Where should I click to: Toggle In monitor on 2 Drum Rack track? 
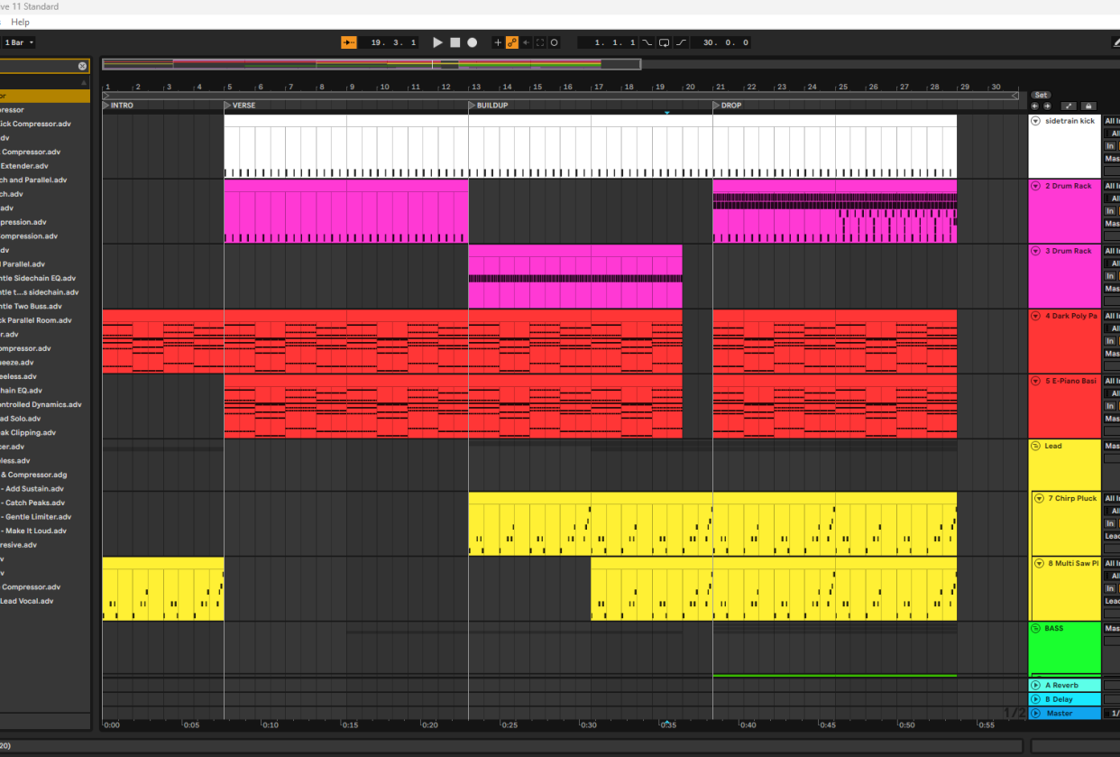1110,210
